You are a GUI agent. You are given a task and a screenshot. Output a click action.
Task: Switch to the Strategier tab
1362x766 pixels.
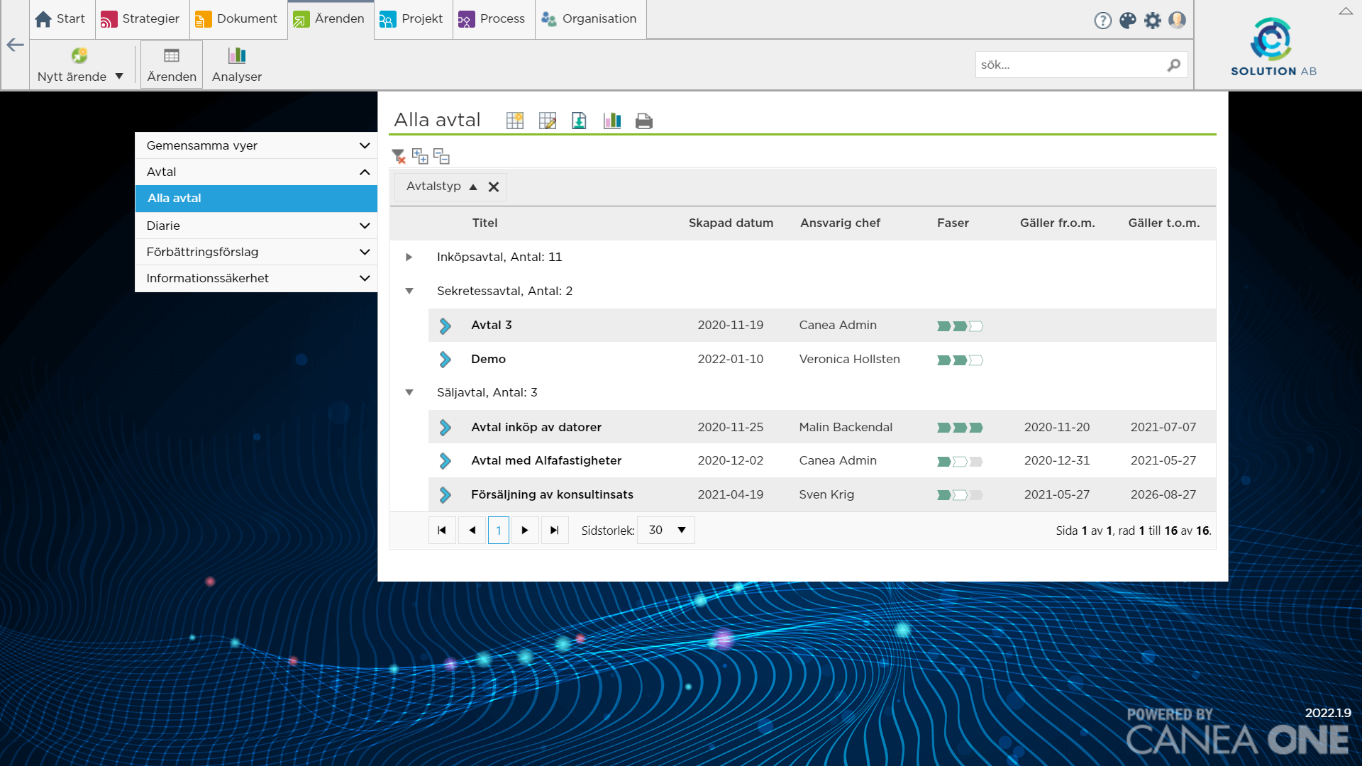141,19
